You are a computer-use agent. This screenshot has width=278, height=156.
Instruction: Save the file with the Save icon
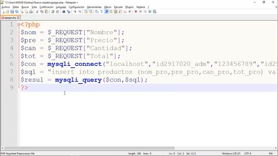point(12,12)
